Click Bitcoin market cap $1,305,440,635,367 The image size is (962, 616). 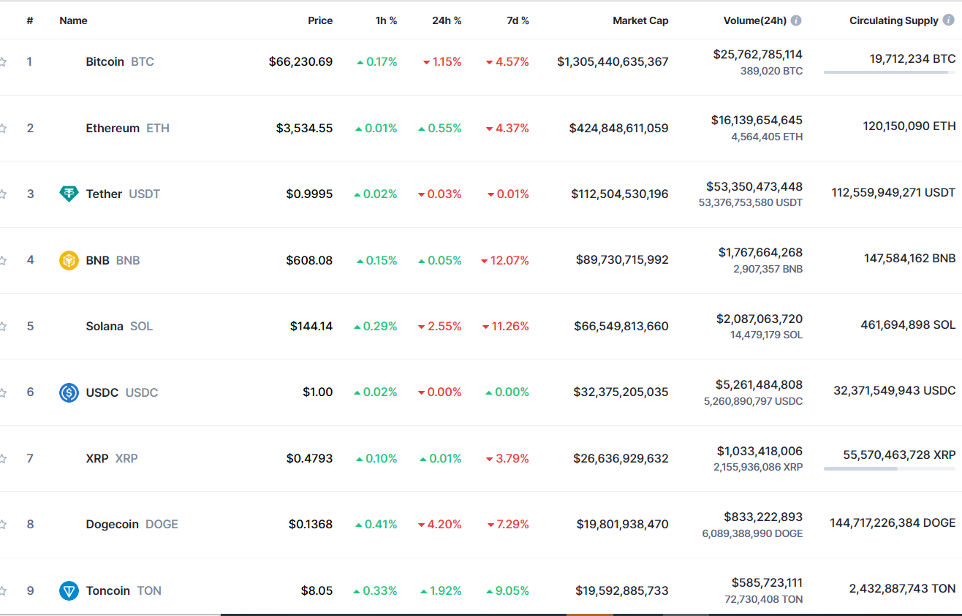pos(613,61)
